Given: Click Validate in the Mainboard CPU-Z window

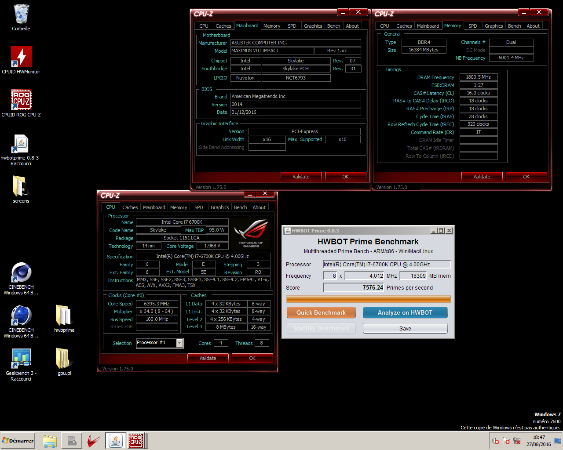Looking at the screenshot, I should click(x=301, y=177).
